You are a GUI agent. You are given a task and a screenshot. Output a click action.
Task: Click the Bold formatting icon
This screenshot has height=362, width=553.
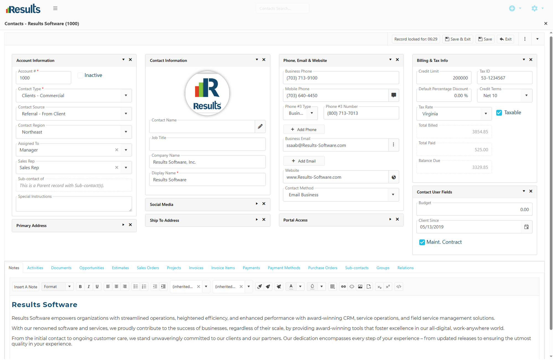[80, 287]
